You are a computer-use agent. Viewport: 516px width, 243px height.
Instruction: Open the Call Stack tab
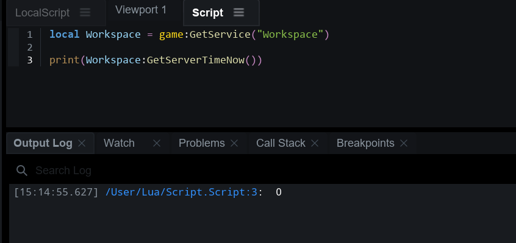[x=281, y=143]
